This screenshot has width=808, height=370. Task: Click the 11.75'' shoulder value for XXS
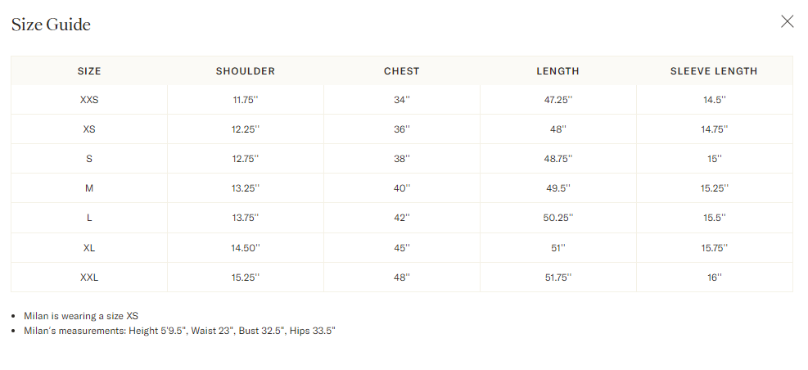coord(246,100)
